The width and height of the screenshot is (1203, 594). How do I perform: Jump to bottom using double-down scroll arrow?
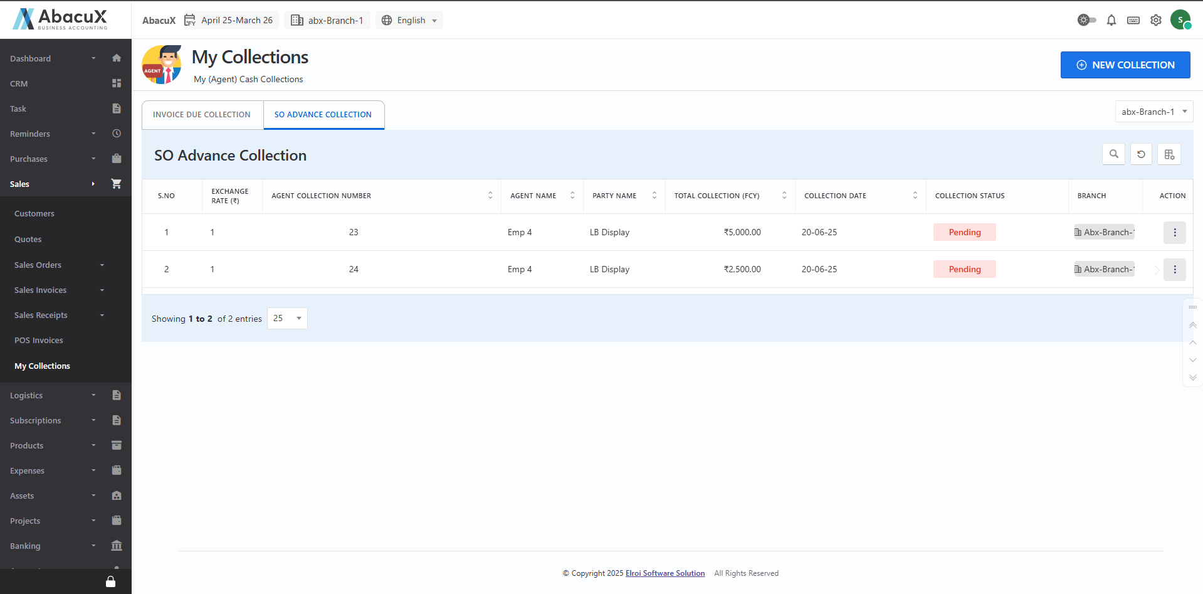1192,378
